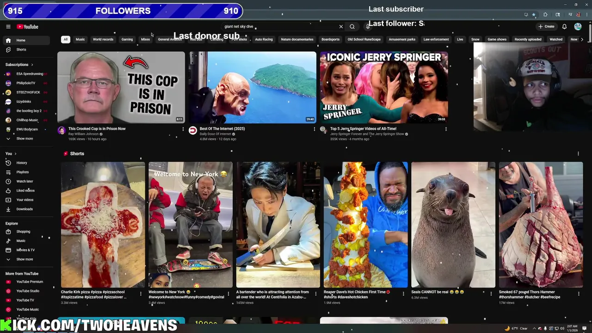Select the World records filter chip
The image size is (592, 333).
103,39
